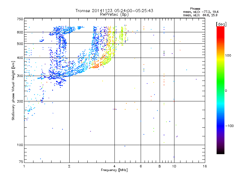The image size is (241, 181).
Task: Click the y-axis '200' tick label
Action: 20,101
